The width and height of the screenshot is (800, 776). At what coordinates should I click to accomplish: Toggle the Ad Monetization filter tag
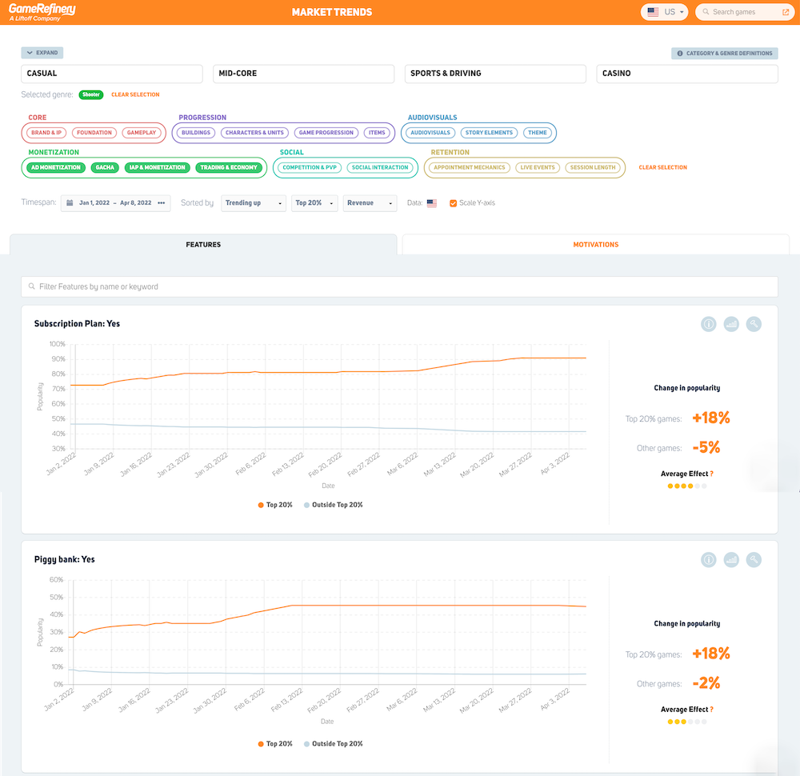[56, 167]
